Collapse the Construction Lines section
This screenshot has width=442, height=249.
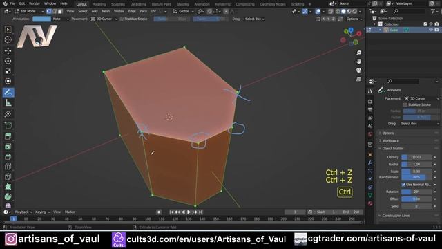[x=395, y=216]
